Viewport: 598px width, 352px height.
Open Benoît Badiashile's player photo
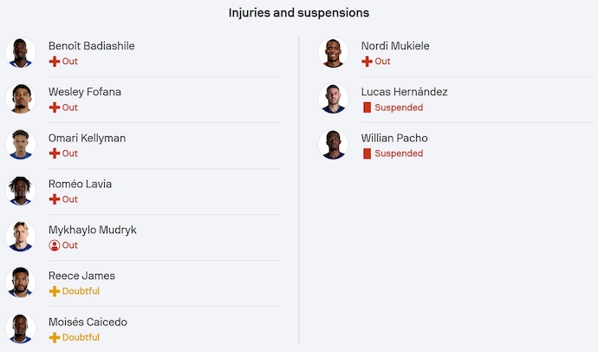pos(20,53)
